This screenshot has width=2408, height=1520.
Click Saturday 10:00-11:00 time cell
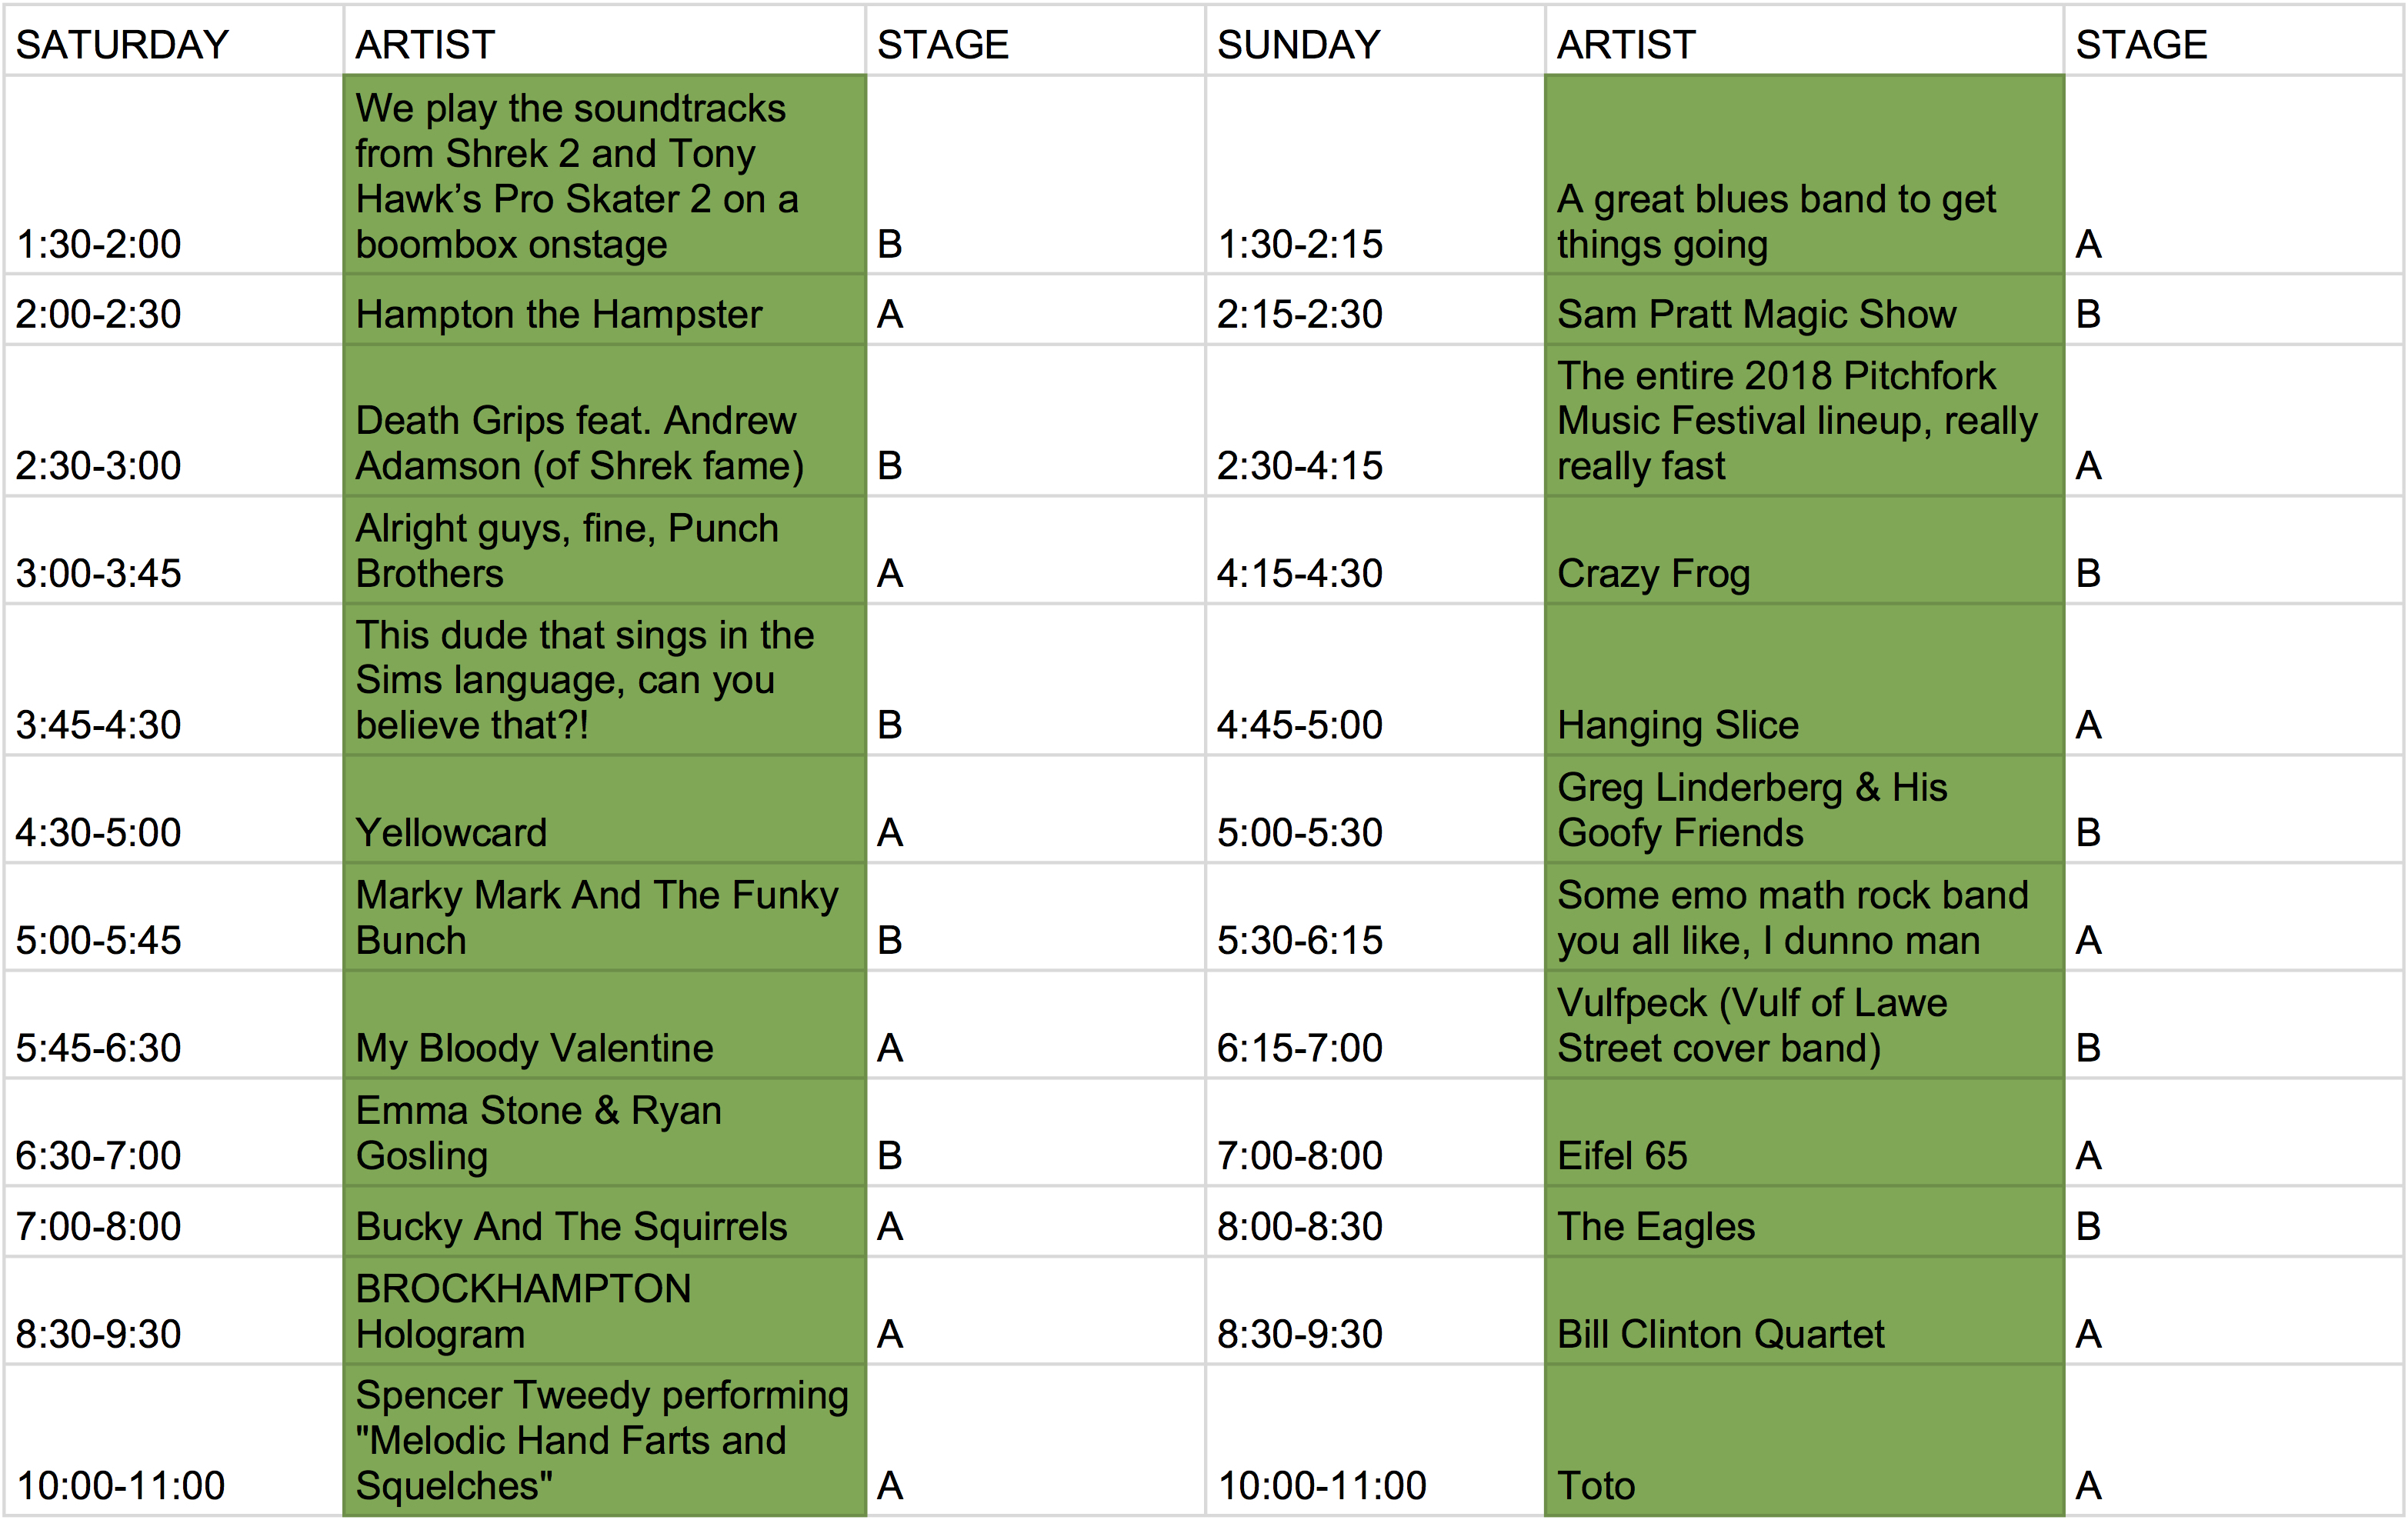click(x=174, y=1441)
